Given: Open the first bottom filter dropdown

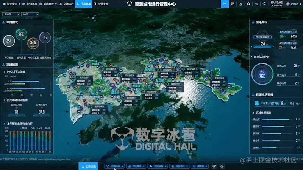Looking at the screenshot, I should [114, 166].
